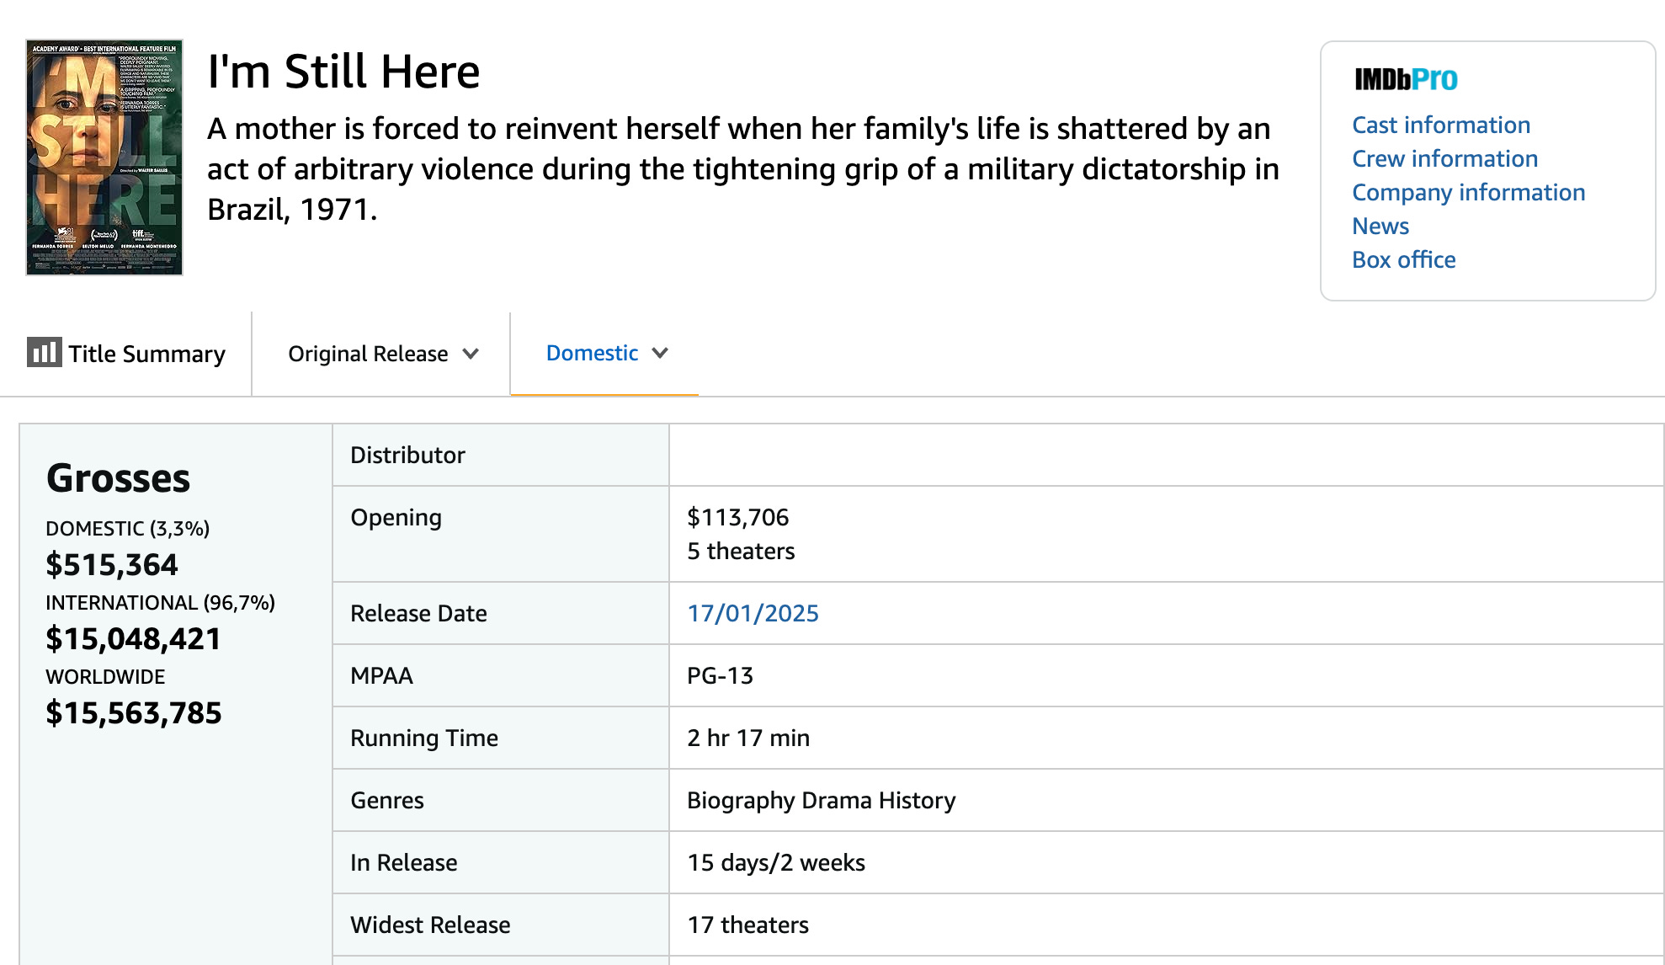Click the IMDbPro logo
The height and width of the screenshot is (965, 1665).
coord(1406,79)
